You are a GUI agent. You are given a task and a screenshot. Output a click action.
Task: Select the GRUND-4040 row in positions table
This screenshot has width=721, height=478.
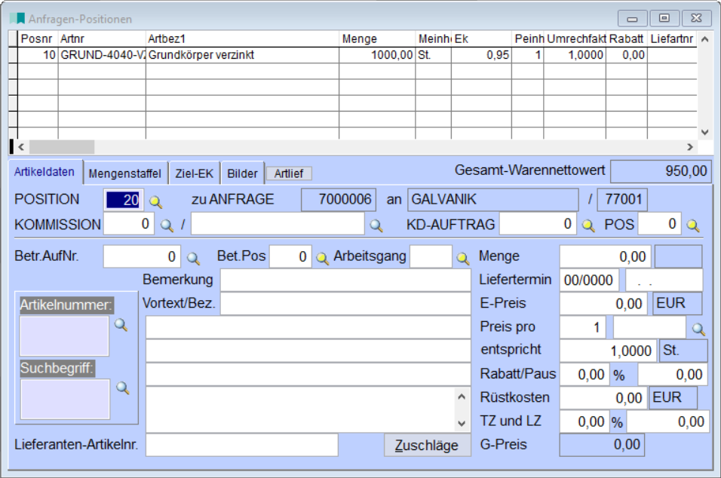226,55
